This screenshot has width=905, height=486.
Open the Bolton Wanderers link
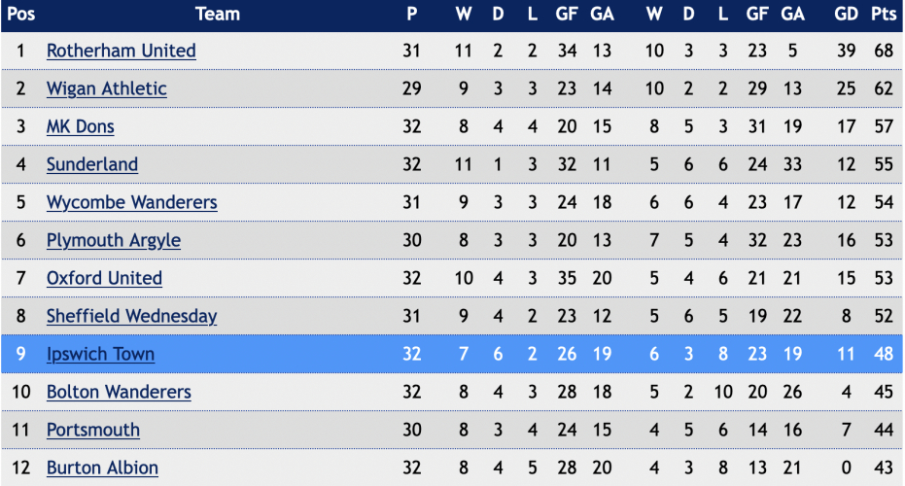[119, 392]
